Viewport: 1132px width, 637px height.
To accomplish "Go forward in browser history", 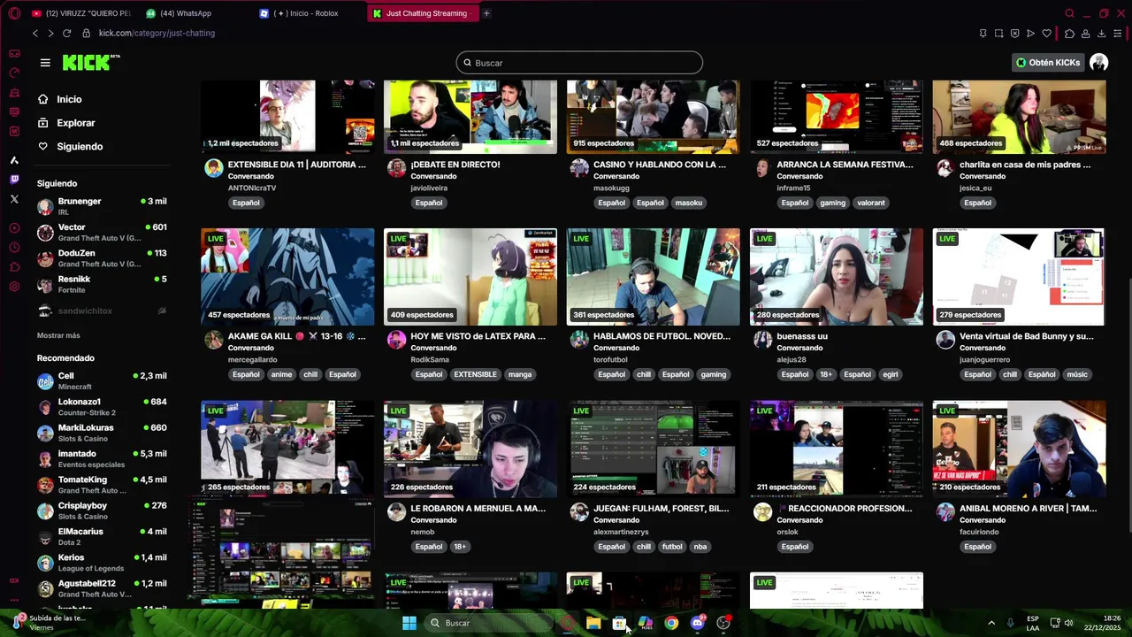I will click(x=50, y=33).
